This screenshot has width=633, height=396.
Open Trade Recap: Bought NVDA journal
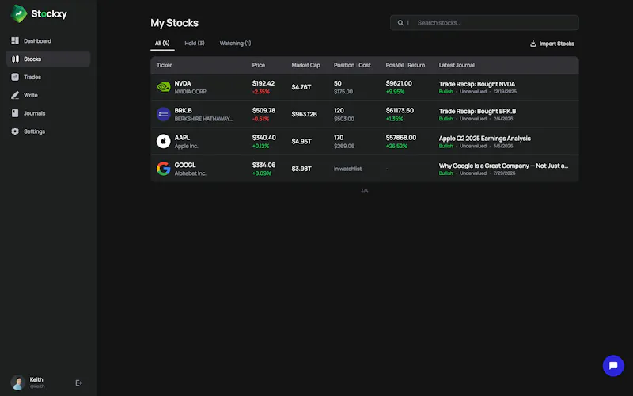(477, 84)
